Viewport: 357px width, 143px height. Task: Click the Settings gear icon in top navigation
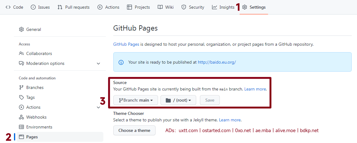point(245,7)
